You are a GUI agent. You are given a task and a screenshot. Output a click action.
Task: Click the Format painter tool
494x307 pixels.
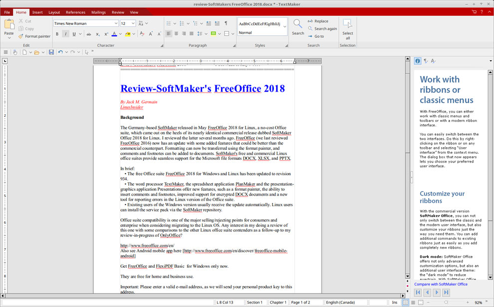pyautogui.click(x=34, y=36)
